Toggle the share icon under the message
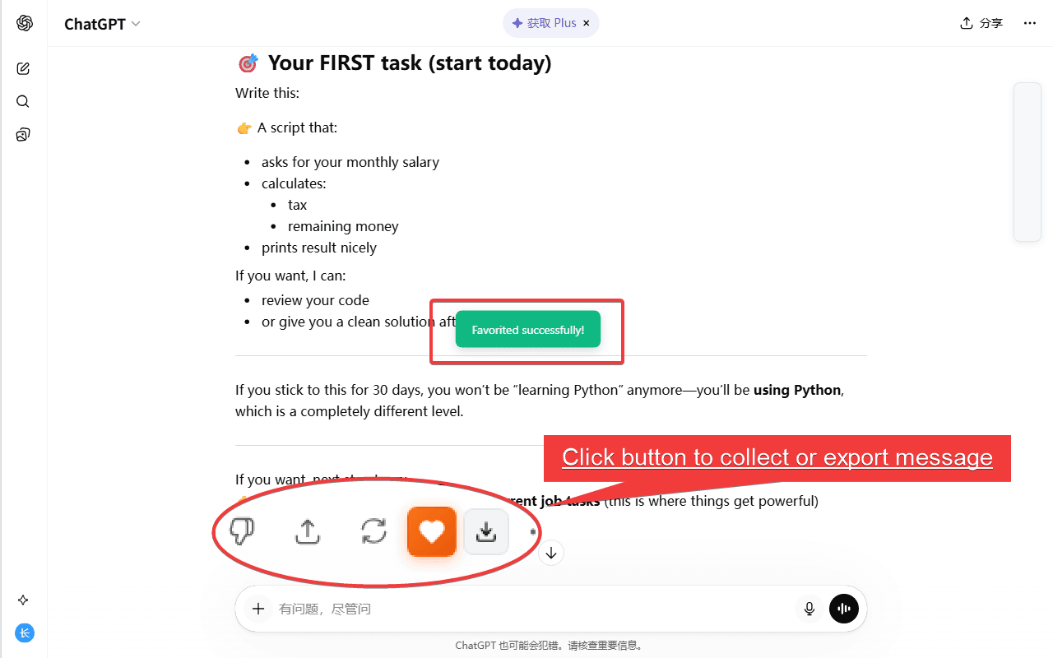 point(307,531)
